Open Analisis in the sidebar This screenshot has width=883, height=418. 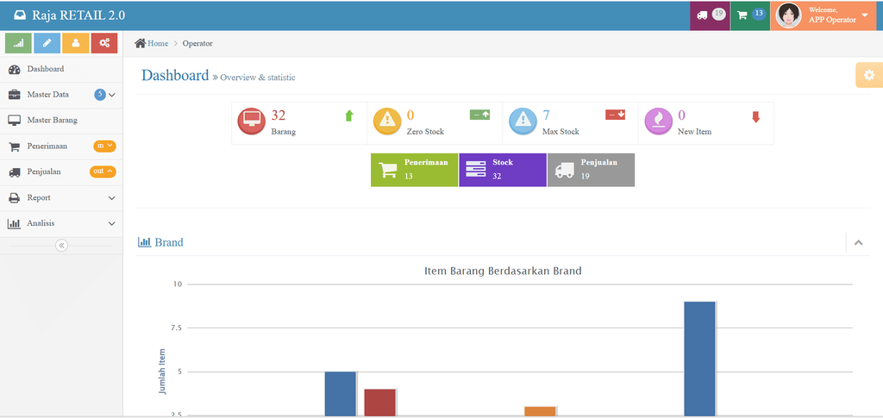(x=61, y=224)
